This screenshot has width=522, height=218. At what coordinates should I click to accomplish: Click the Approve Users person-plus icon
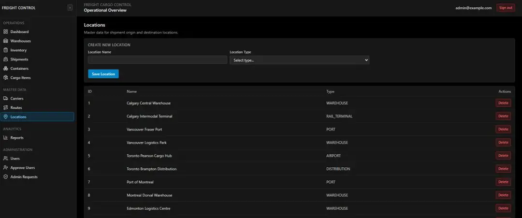pos(5,168)
